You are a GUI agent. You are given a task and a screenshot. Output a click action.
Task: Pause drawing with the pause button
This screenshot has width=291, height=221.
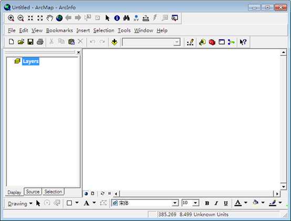pyautogui.click(x=109, y=193)
